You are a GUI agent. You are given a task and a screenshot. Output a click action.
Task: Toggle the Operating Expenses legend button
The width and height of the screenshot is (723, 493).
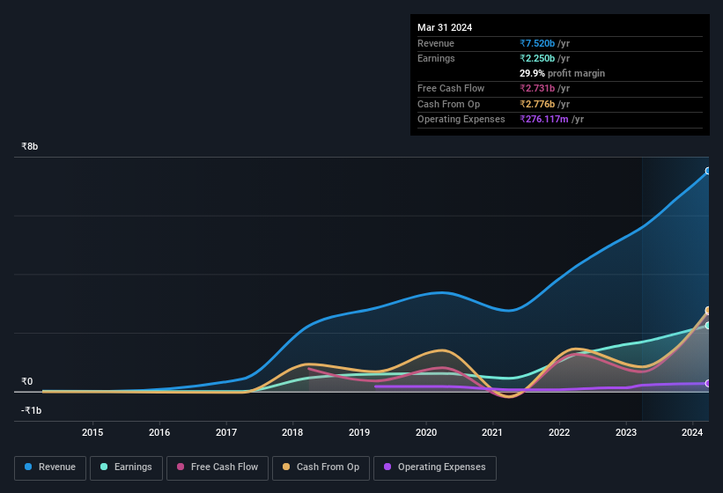[x=435, y=467]
